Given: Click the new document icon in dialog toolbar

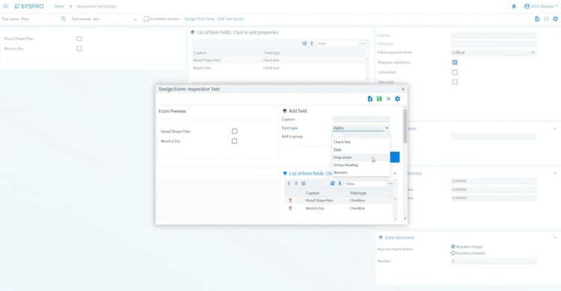Looking at the screenshot, I should click(x=370, y=99).
